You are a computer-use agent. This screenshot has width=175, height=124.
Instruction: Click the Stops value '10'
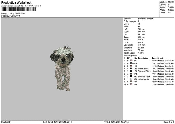tap(139, 24)
